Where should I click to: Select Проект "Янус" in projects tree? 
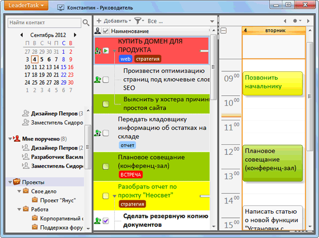58,200
